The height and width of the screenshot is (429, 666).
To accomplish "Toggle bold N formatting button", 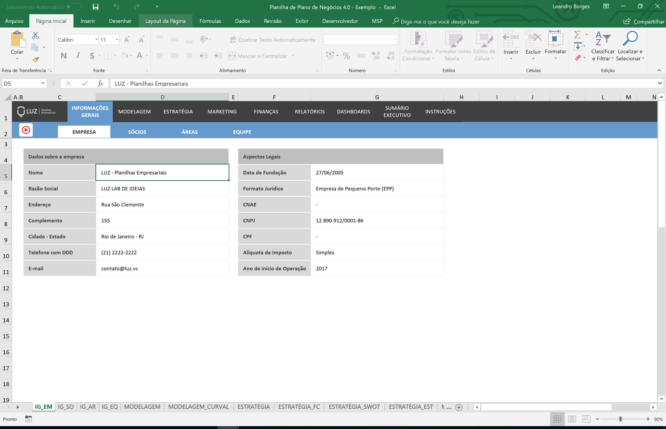I will (x=64, y=56).
